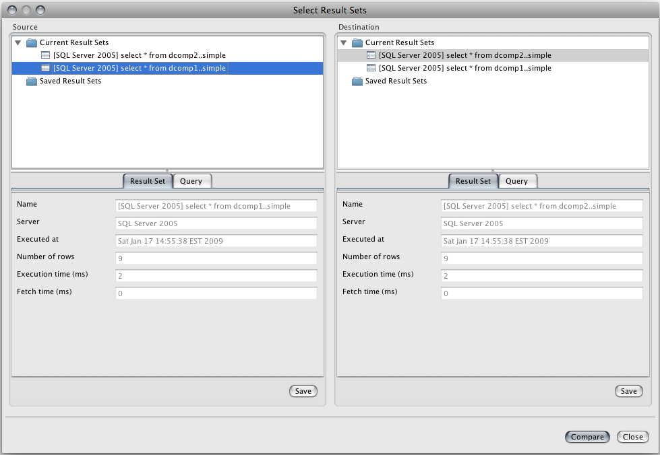Click table icon of Source dcomp2..simple row

(x=45, y=55)
